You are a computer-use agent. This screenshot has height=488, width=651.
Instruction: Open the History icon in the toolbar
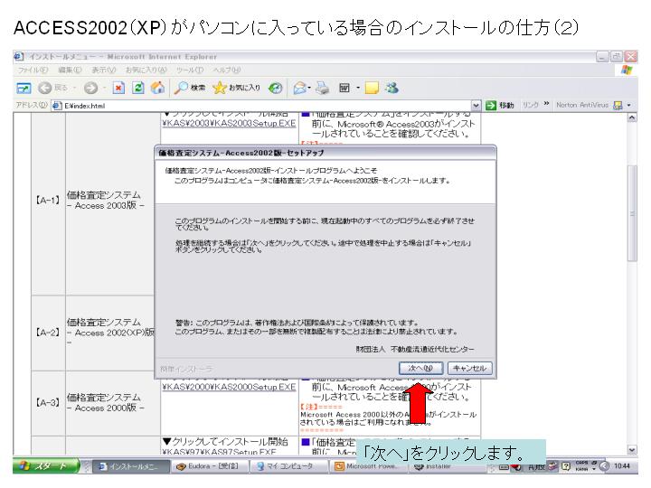(x=275, y=88)
